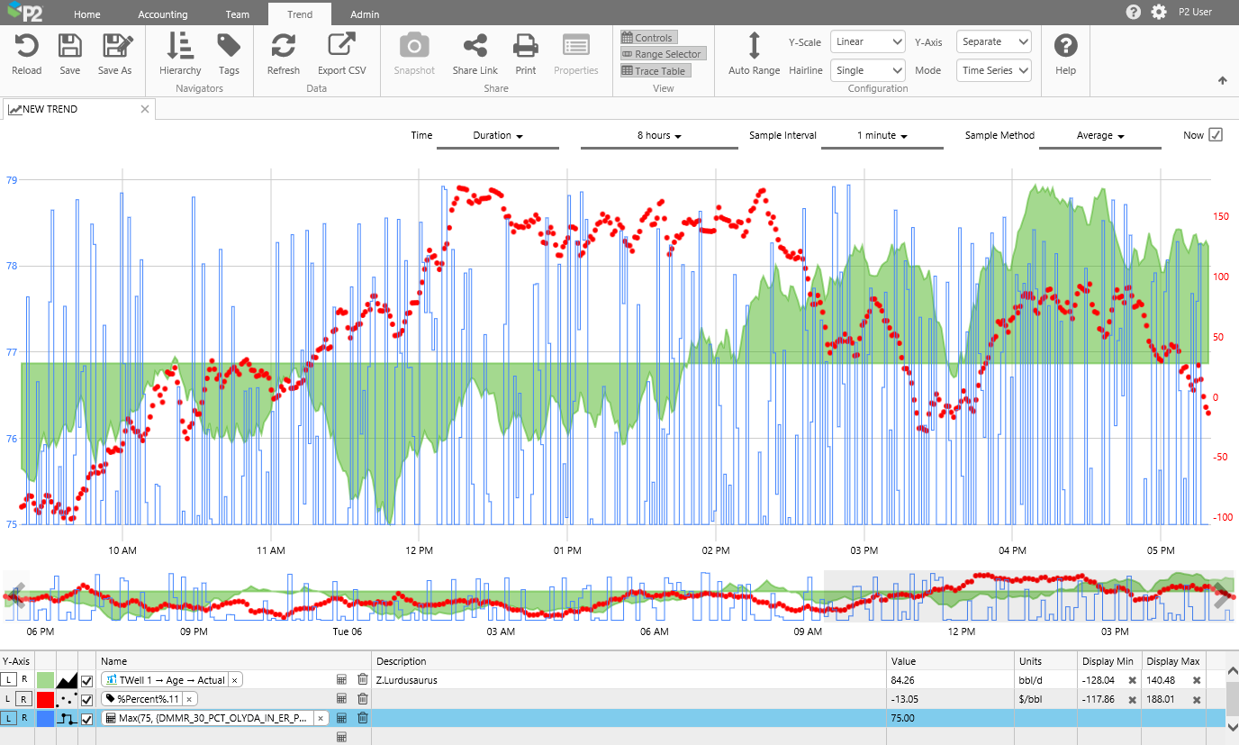Expand the Y-Scale Linear dropdown
Image resolution: width=1239 pixels, height=745 pixels.
[x=867, y=41]
